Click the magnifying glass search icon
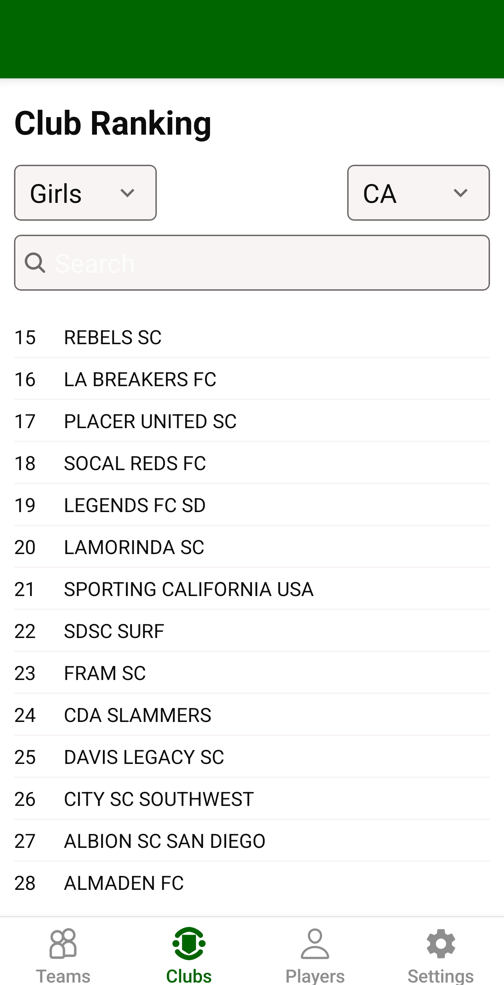 pos(35,263)
